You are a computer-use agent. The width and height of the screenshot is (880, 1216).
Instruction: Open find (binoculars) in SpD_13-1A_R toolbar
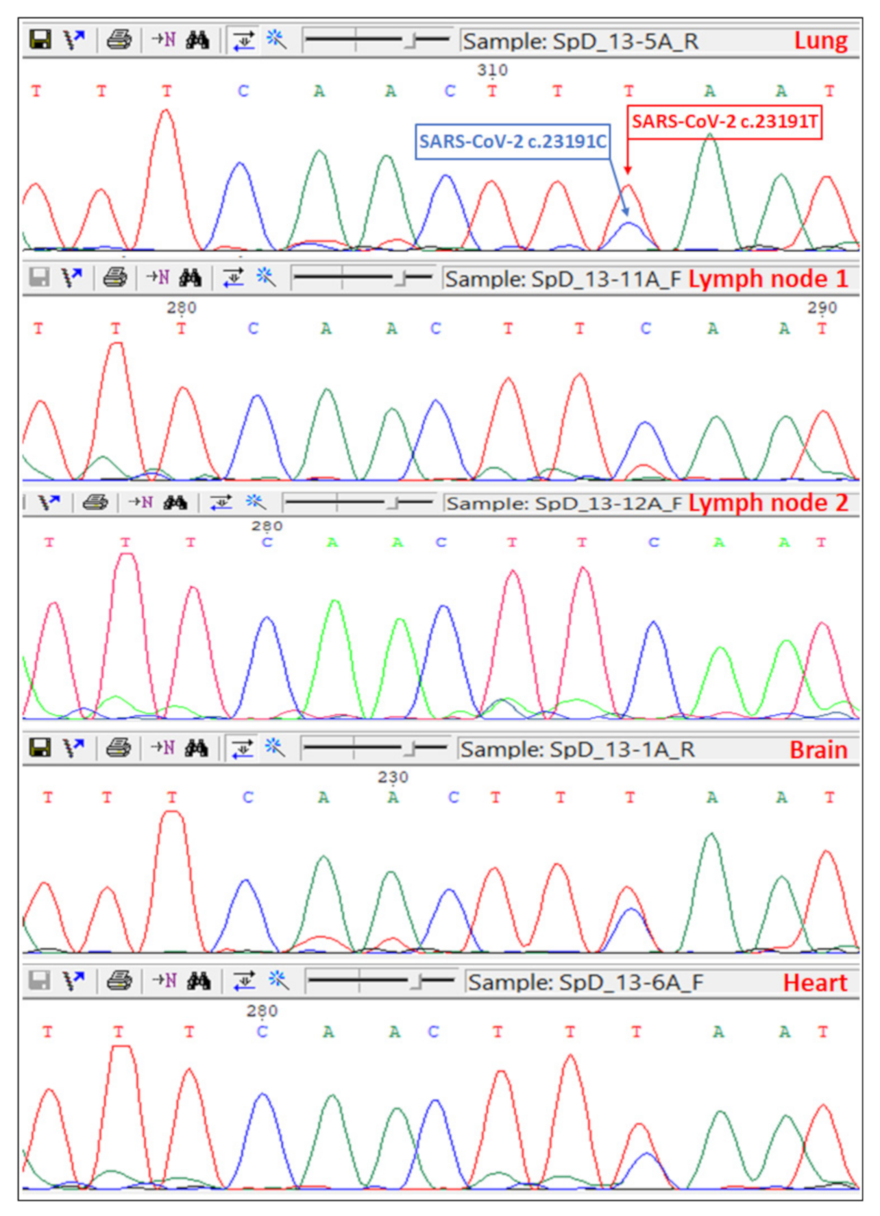coord(197,748)
